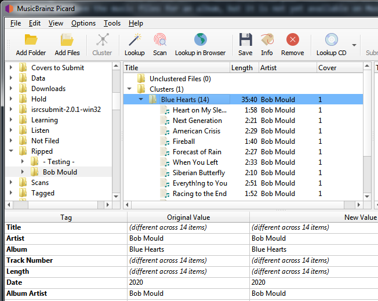Collapse the Clusters node
The width and height of the screenshot is (378, 301).
(x=129, y=89)
